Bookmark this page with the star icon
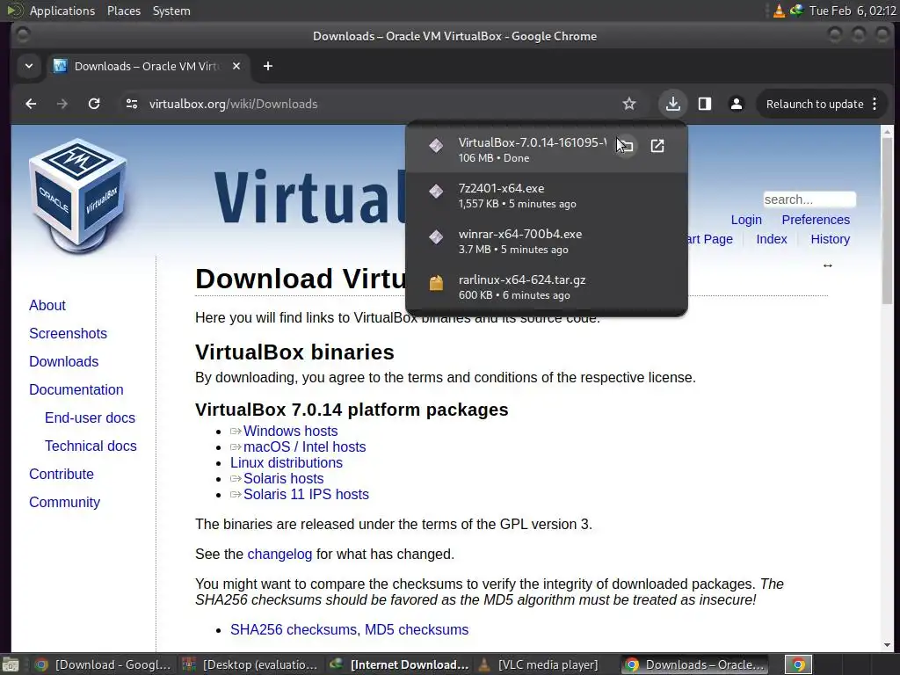Image resolution: width=900 pixels, height=675 pixels. click(629, 104)
